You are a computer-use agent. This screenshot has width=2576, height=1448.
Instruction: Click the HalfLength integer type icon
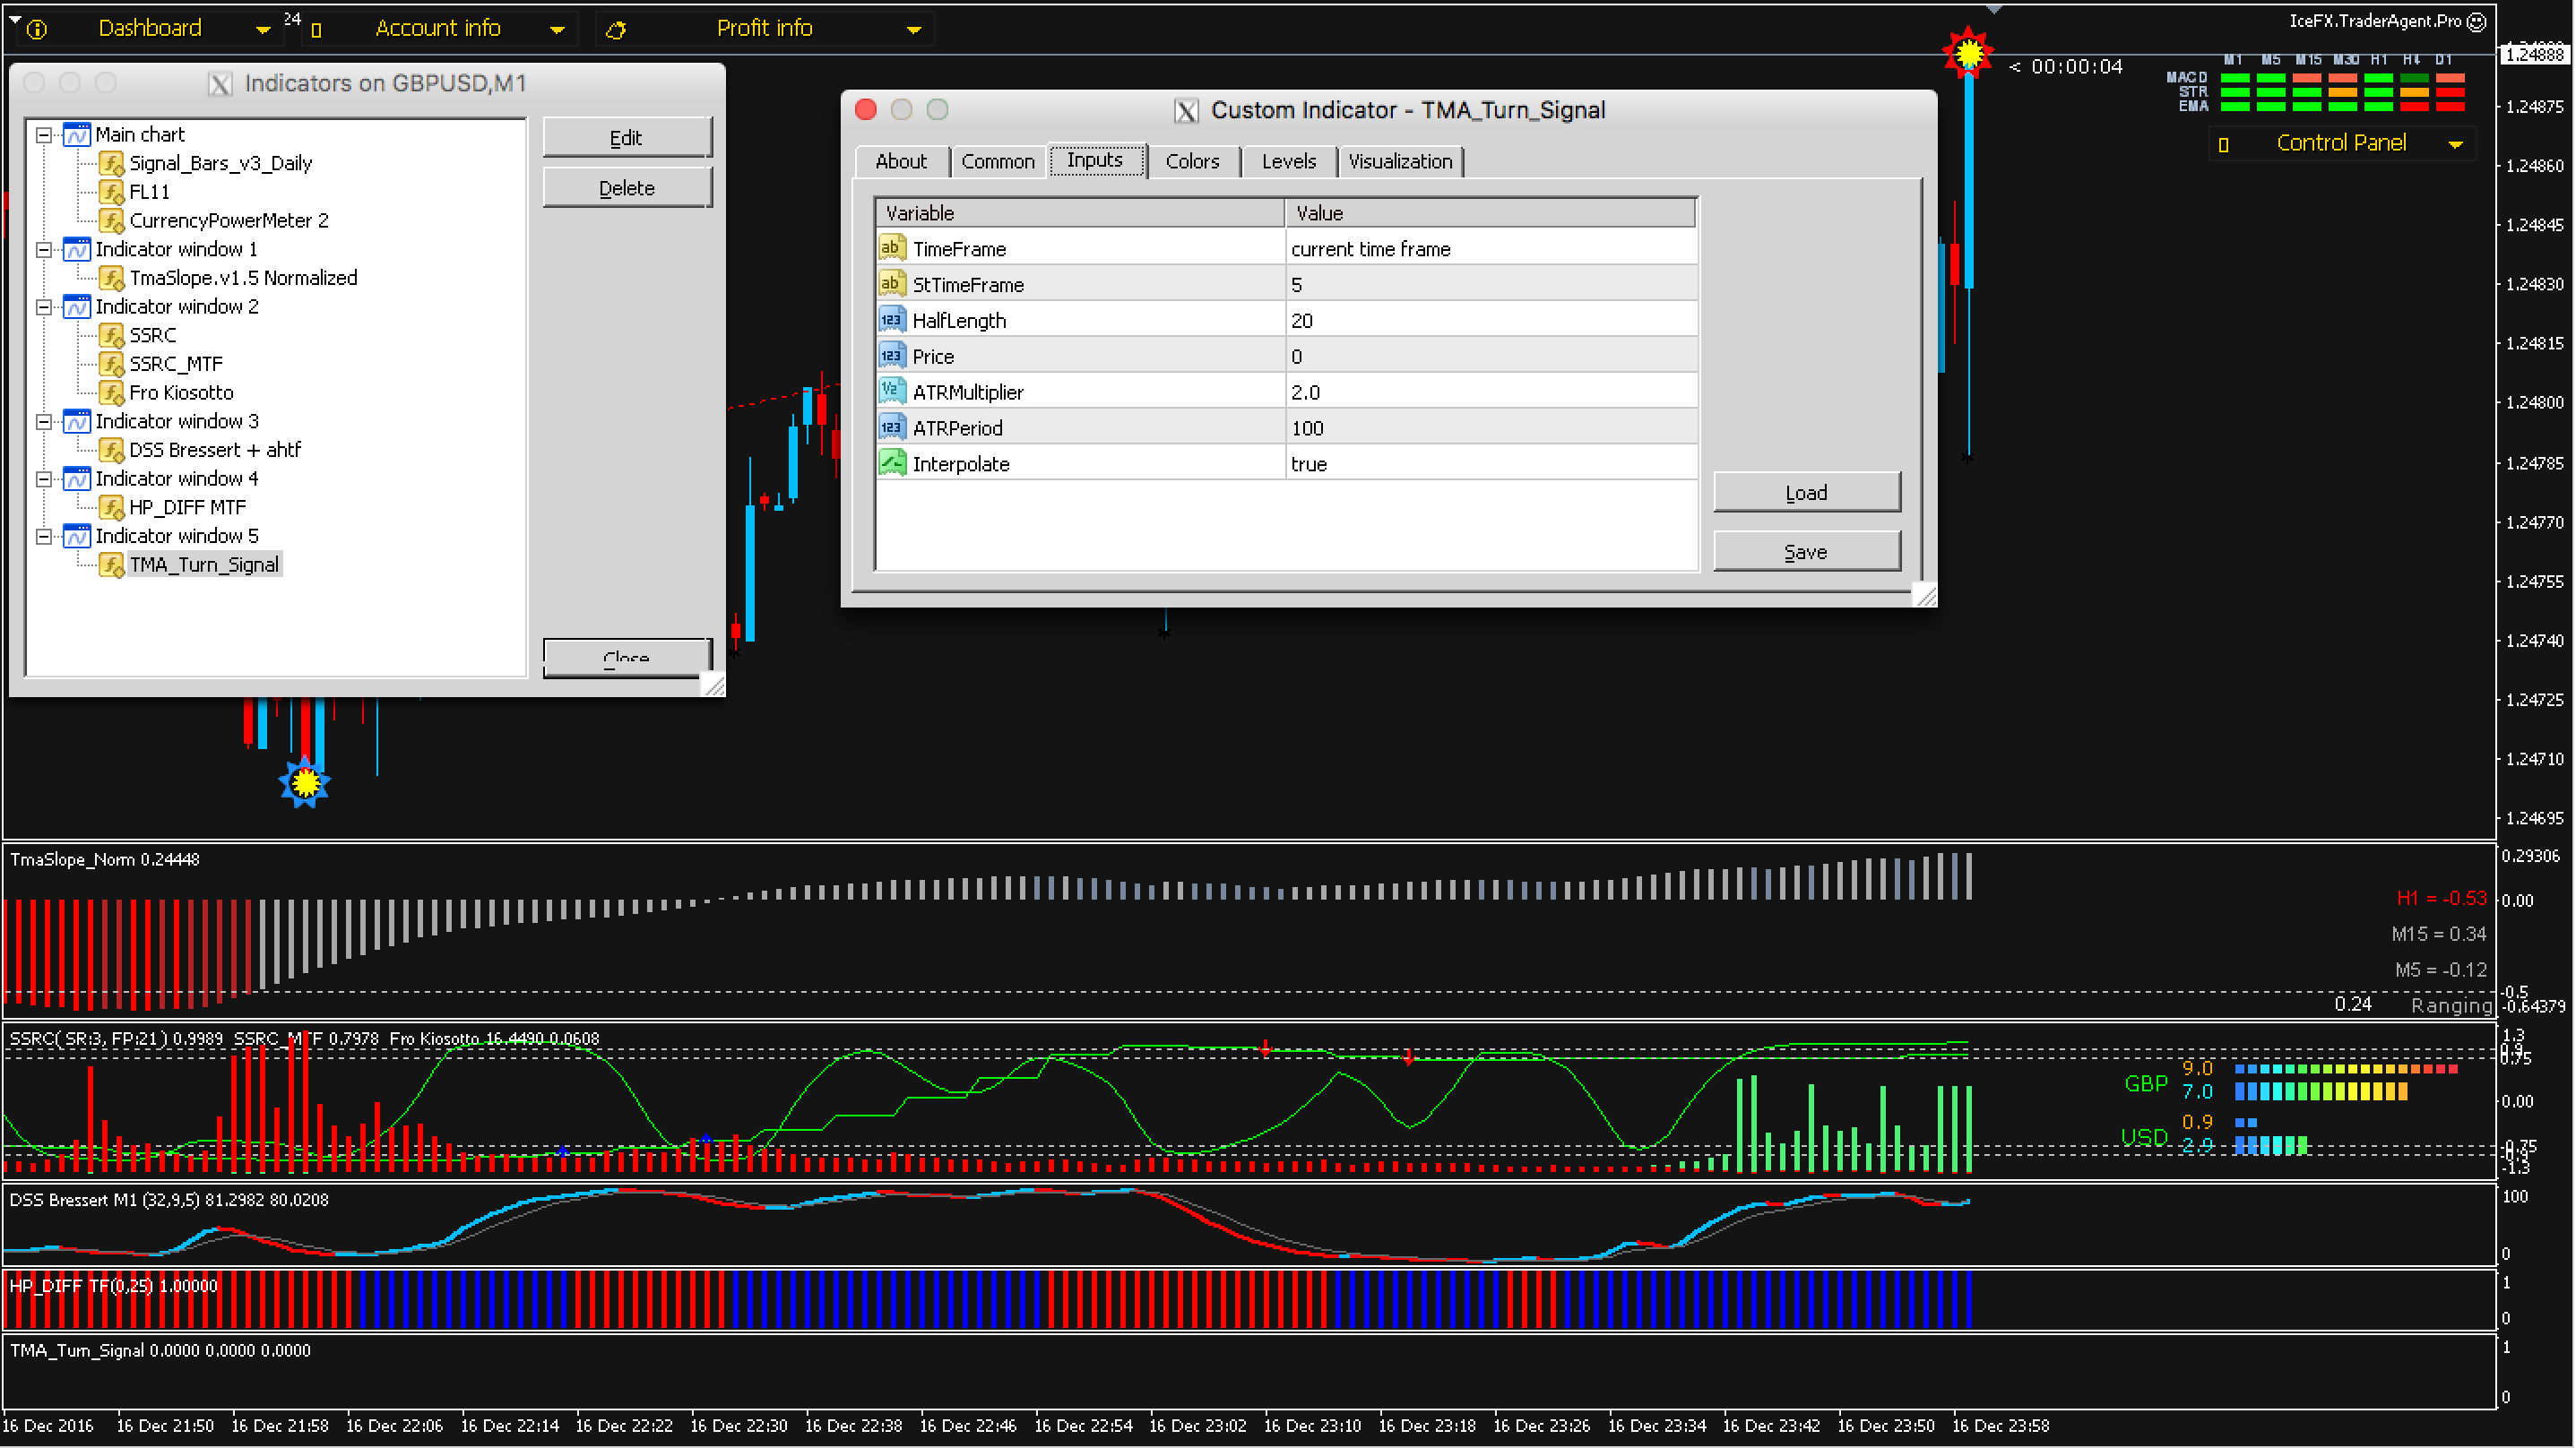click(891, 320)
